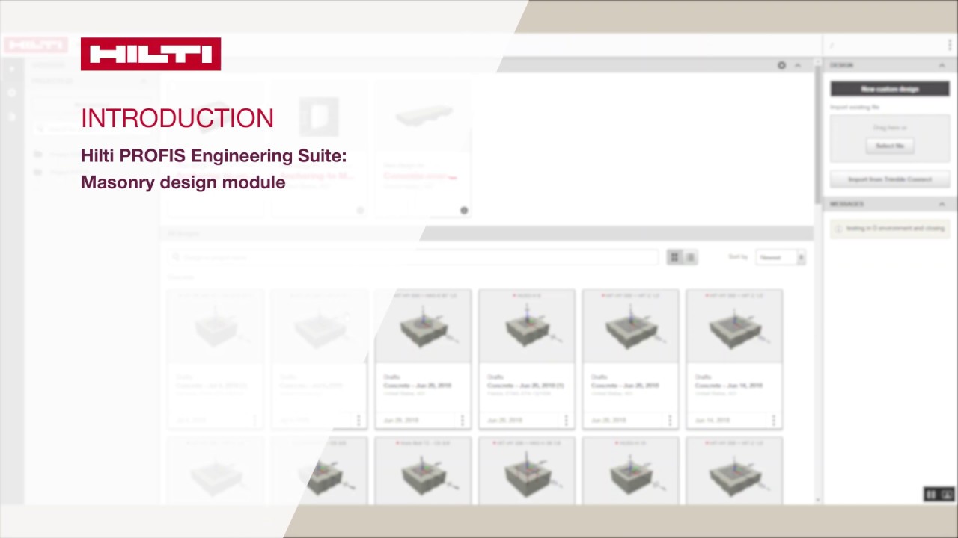Click the message about testing environment
Image resolution: width=958 pixels, height=538 pixels.
(889, 229)
